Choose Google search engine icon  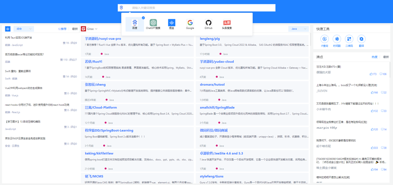pyautogui.click(x=190, y=24)
